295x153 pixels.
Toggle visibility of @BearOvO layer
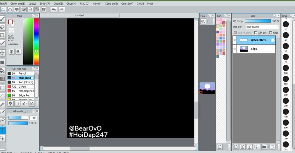[x=235, y=40]
